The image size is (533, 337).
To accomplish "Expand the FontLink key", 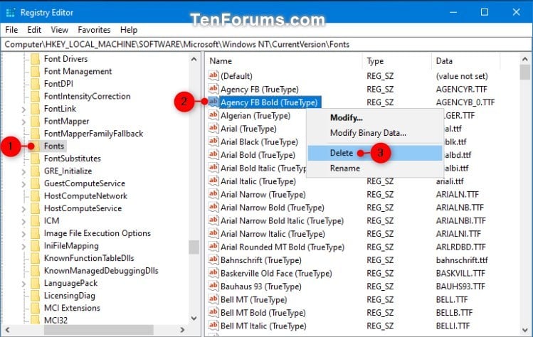I will tap(23, 109).
